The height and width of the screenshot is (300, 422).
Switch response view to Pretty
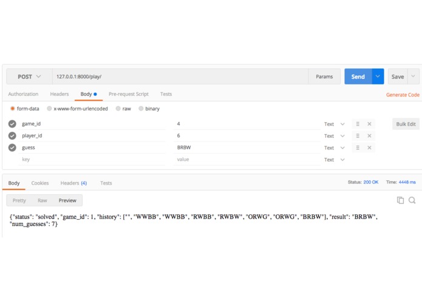[x=19, y=200]
